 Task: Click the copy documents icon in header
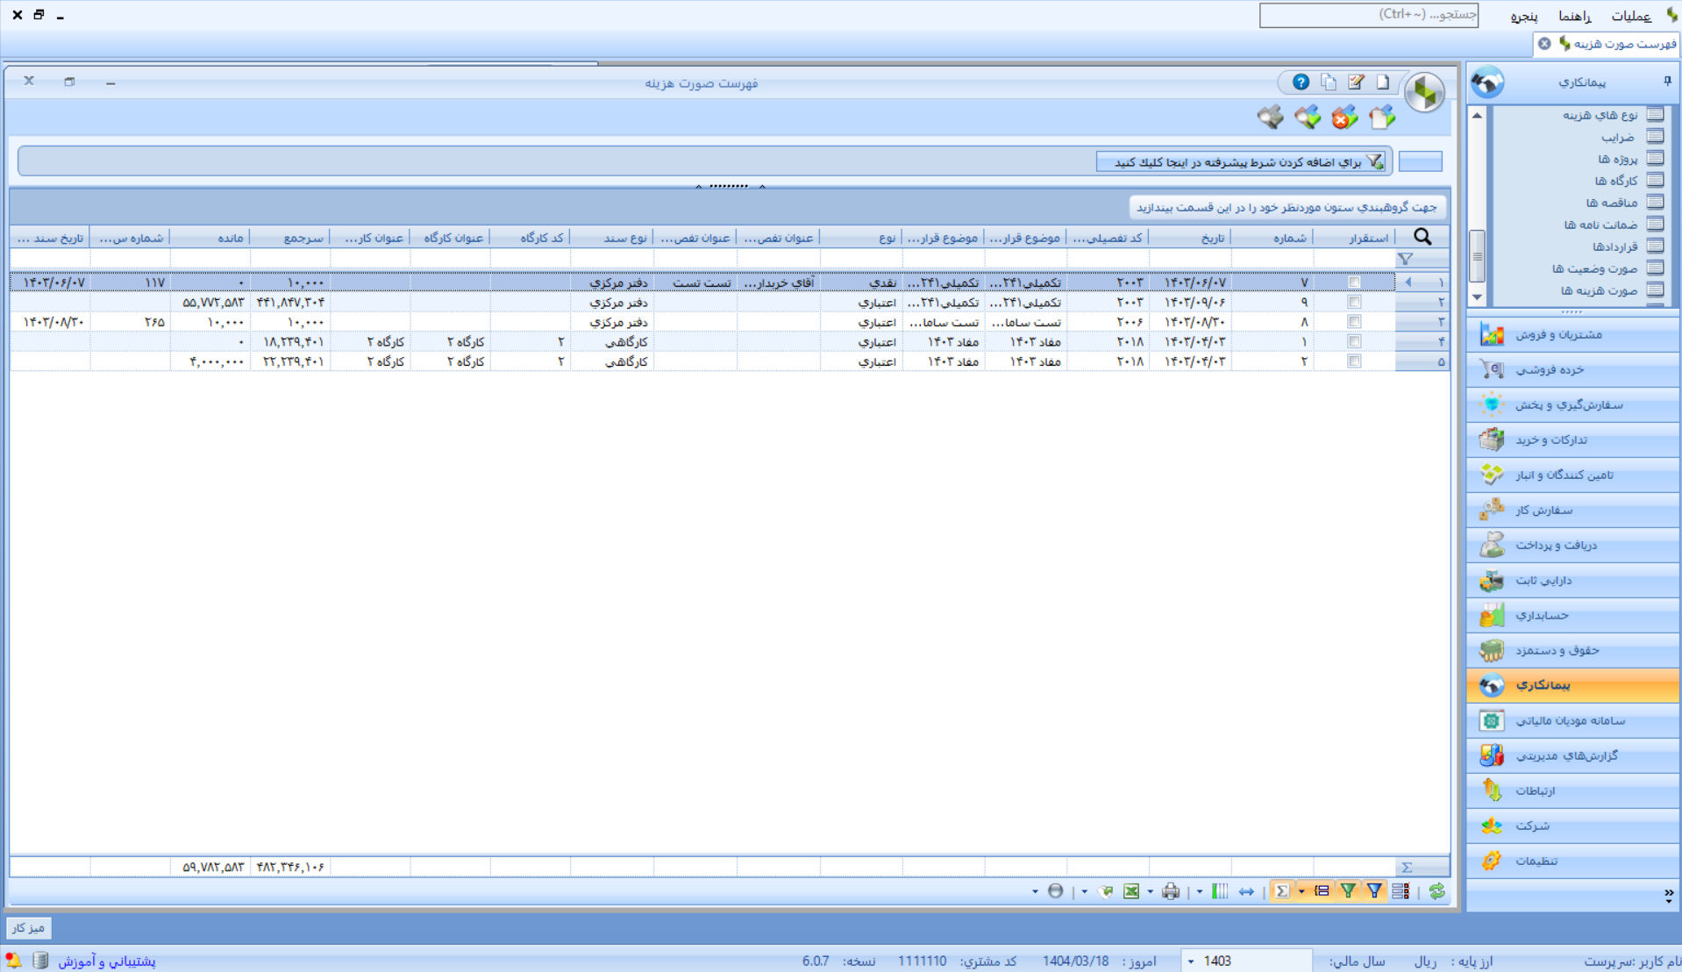point(1329,82)
